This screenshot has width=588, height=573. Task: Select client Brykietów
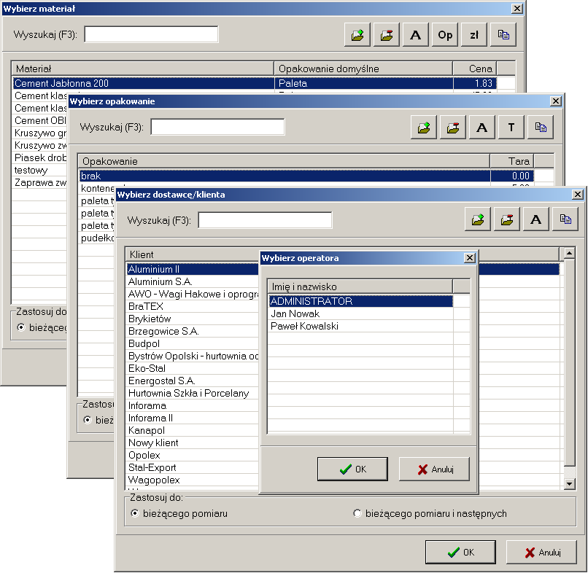point(193,319)
